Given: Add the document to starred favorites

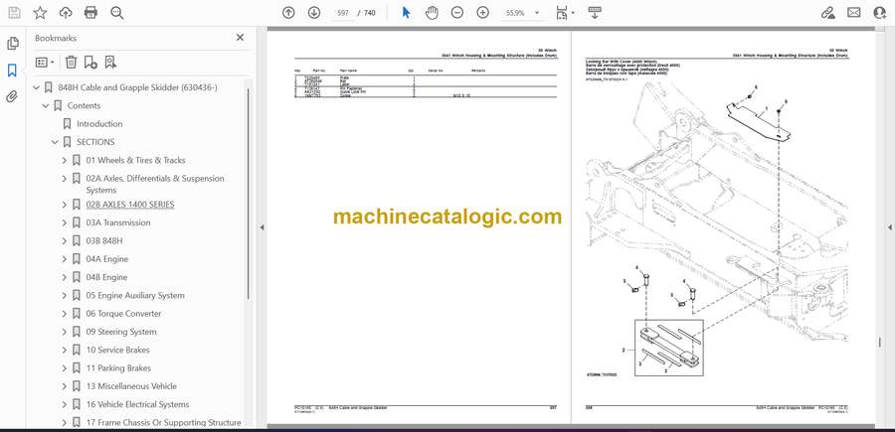Looking at the screenshot, I should pos(40,13).
